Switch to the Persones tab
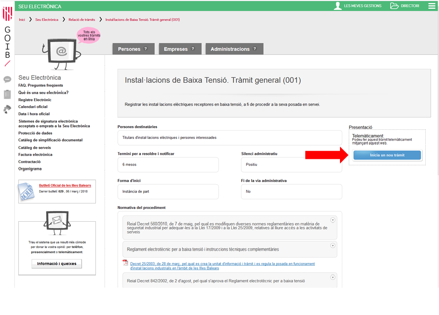The image size is (439, 315). click(x=133, y=49)
